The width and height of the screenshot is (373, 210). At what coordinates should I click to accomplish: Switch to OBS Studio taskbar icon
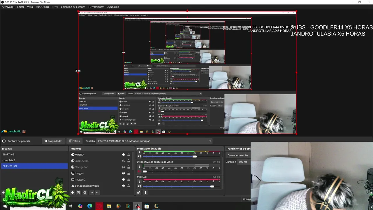[137, 206]
